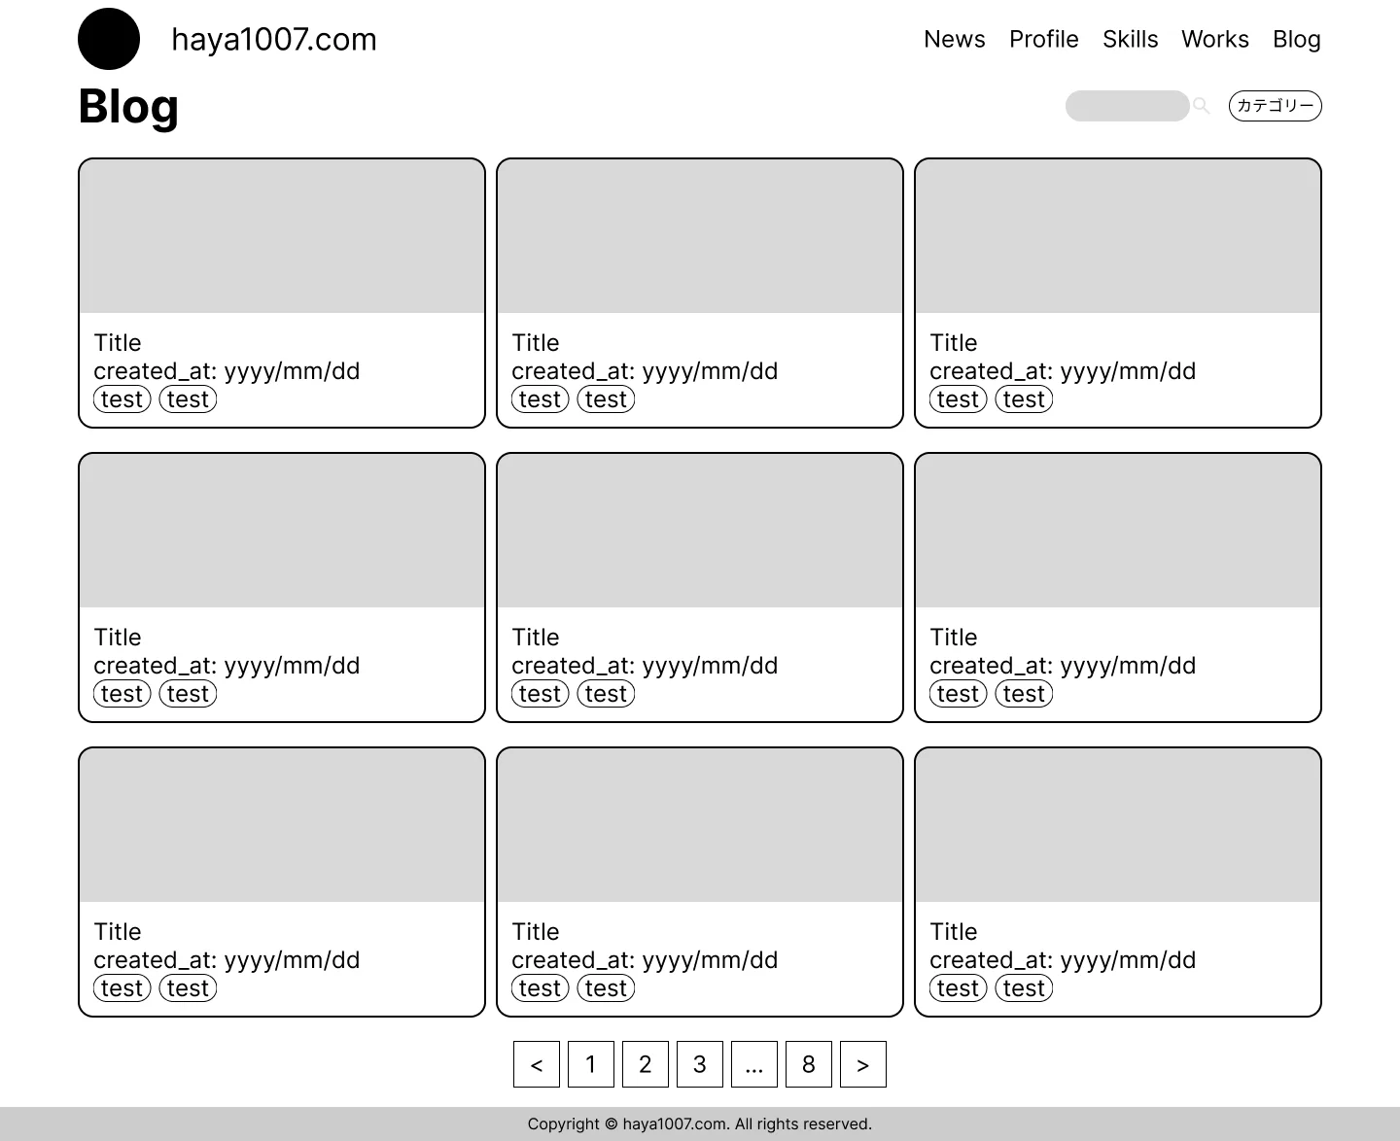Select the Blog navigation item

(1296, 39)
